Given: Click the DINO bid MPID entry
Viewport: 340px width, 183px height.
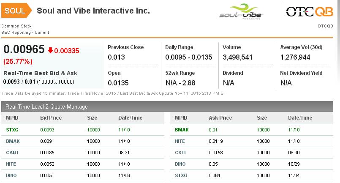Looking at the screenshot, I should coord(12,175).
